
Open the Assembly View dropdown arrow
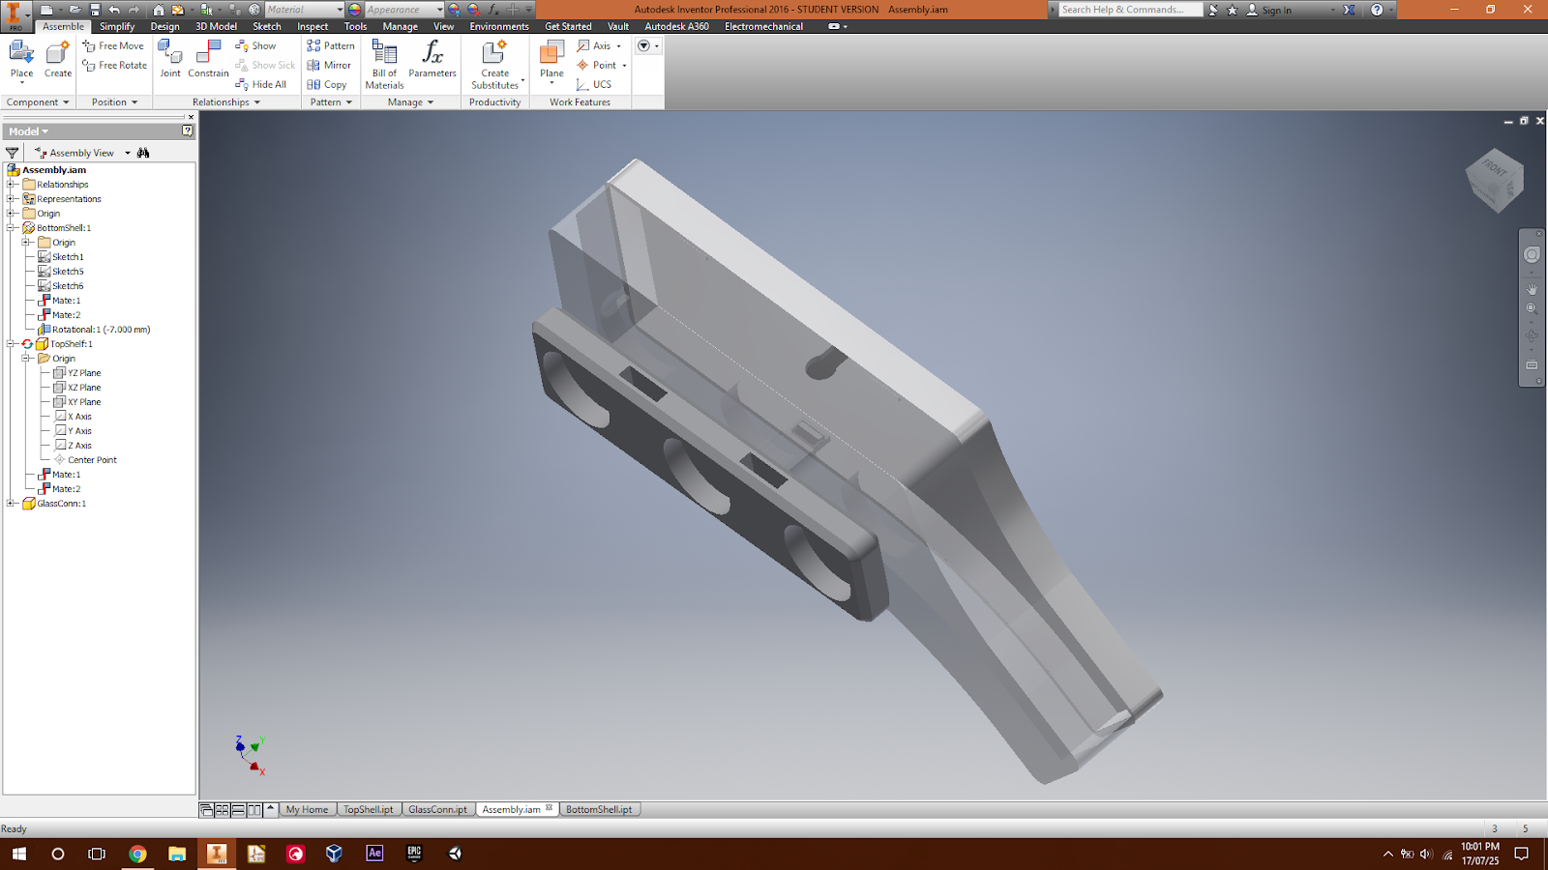coord(128,153)
